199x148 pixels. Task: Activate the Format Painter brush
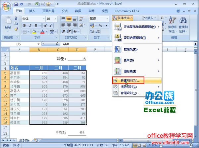click(x=16, y=29)
